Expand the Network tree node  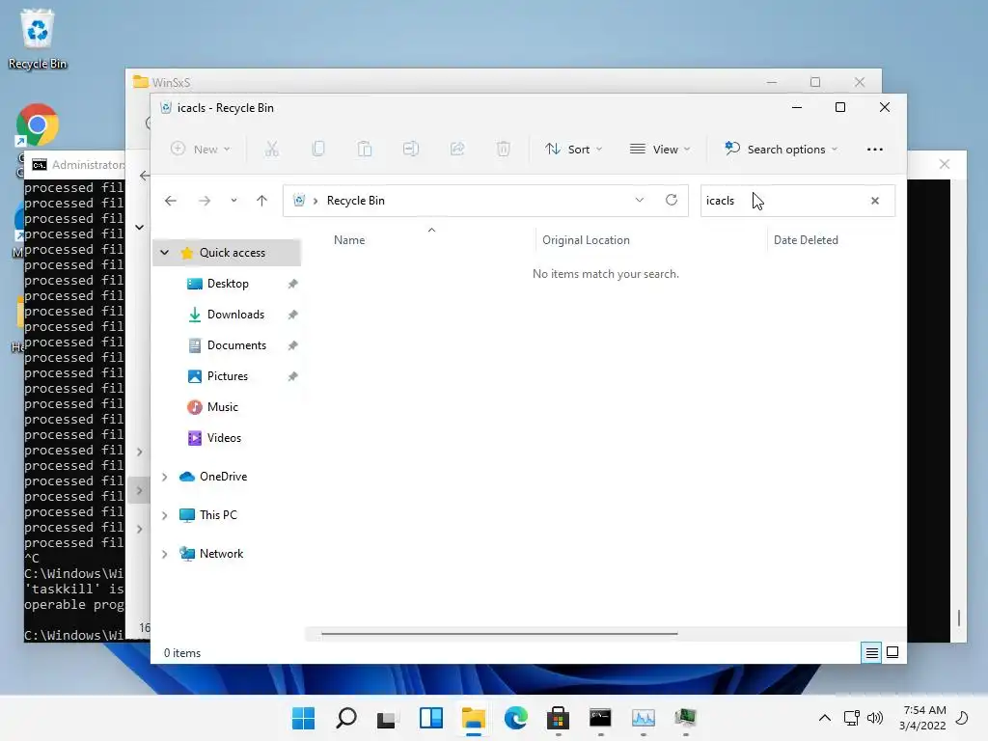(x=164, y=554)
